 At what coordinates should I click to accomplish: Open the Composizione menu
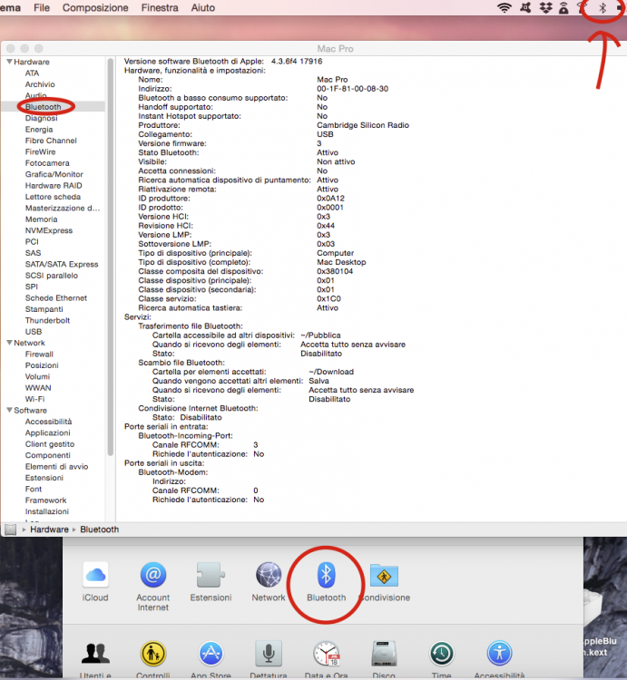pyautogui.click(x=95, y=8)
